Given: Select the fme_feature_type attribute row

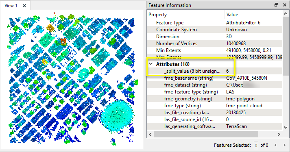Looking at the screenshot, I should (x=214, y=92).
